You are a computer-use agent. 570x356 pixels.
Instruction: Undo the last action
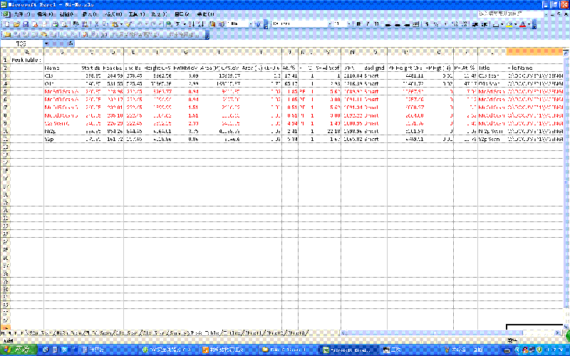tap(140, 24)
